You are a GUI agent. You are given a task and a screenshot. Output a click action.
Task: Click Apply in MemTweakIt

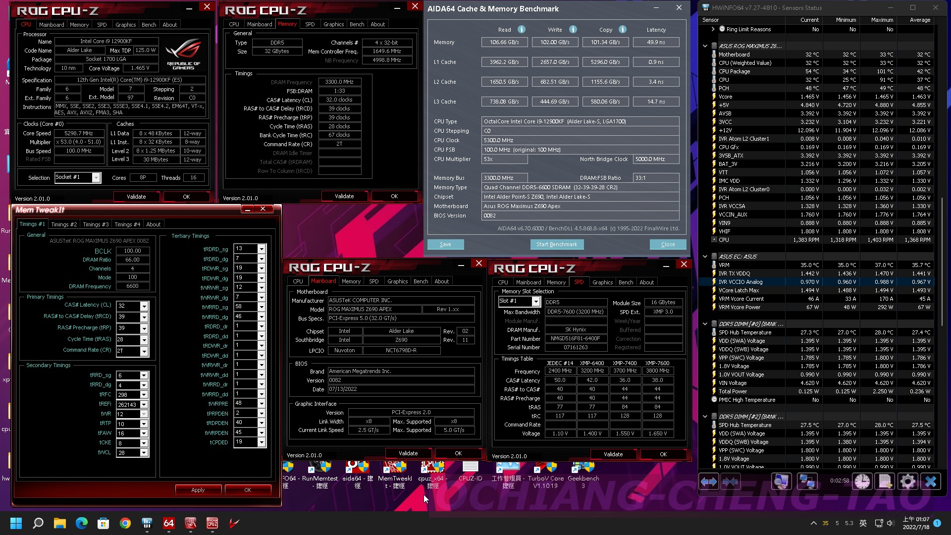(198, 490)
